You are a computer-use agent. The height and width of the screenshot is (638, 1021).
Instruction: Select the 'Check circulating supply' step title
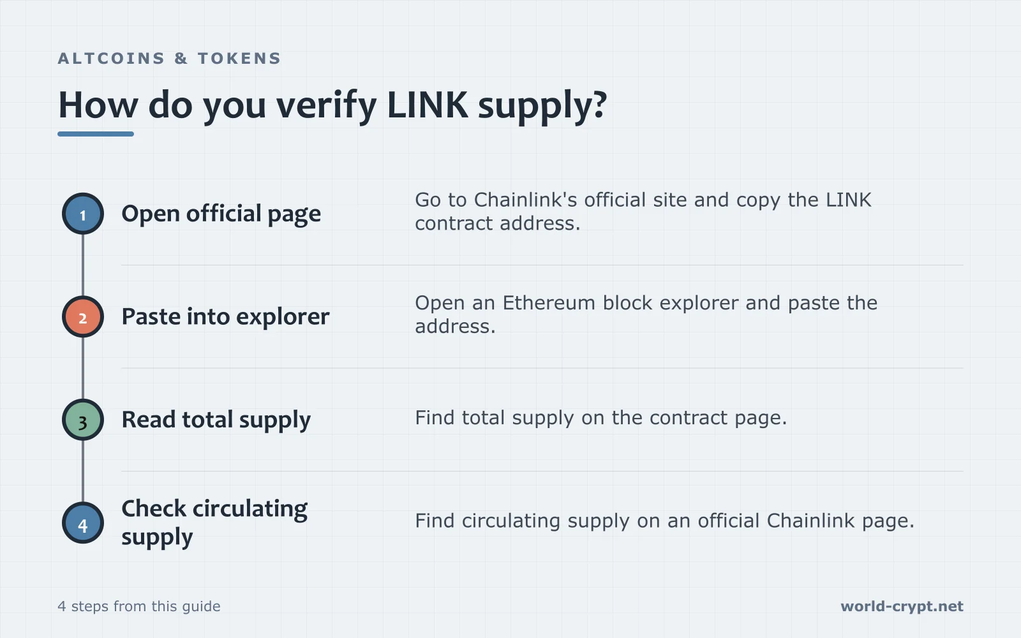[214, 523]
